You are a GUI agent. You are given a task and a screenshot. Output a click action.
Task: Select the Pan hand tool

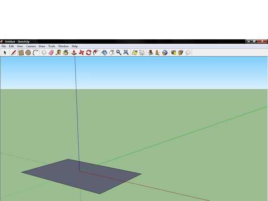pyautogui.click(x=112, y=52)
